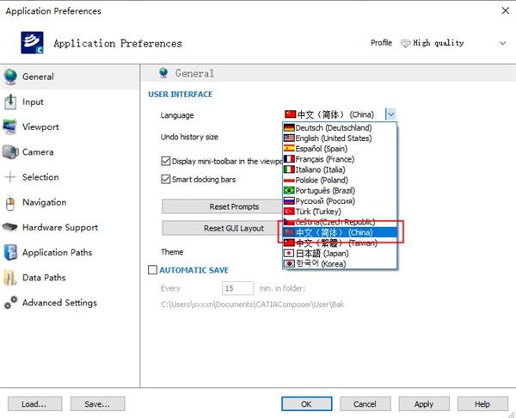Click the Korea flag icon in list
516x418 pixels.
click(x=289, y=264)
